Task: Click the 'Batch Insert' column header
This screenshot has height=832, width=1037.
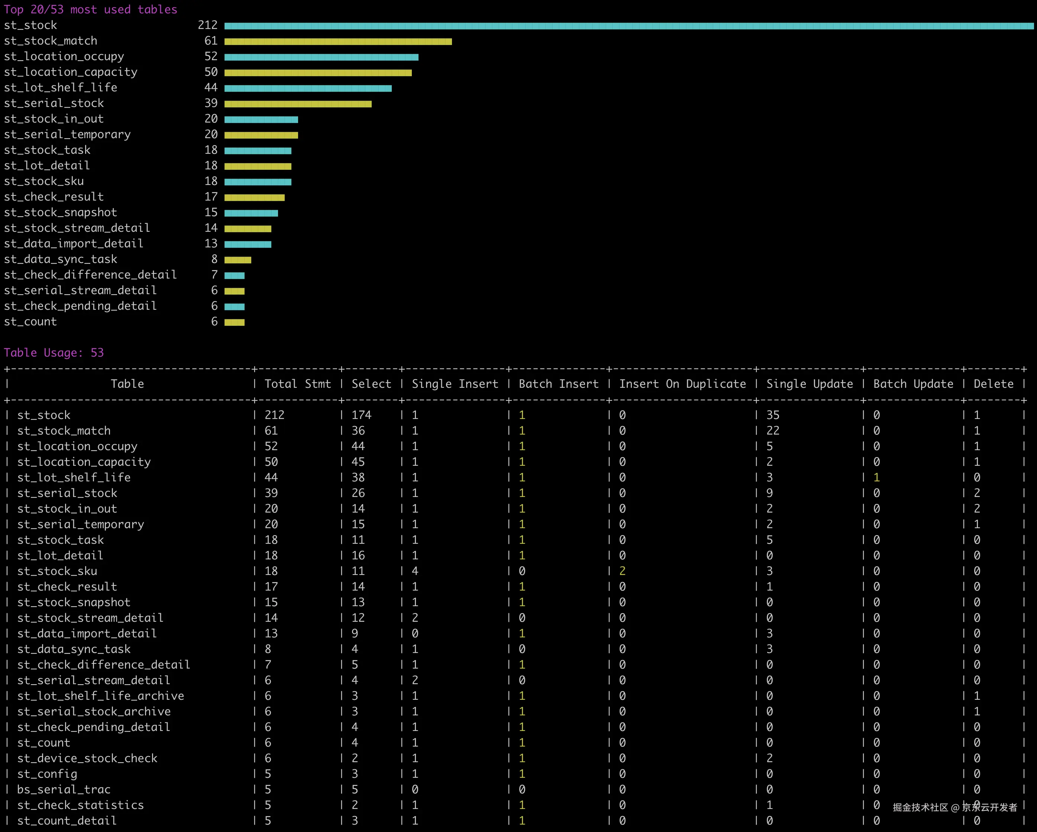Action: pyautogui.click(x=558, y=384)
